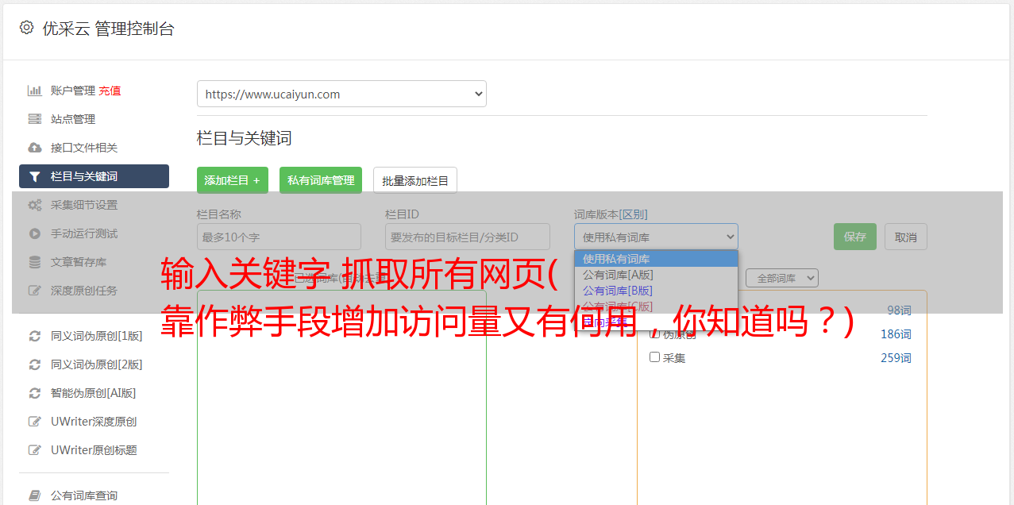
Task: Click the edit icon for UWriter原创标题
Action: click(35, 450)
